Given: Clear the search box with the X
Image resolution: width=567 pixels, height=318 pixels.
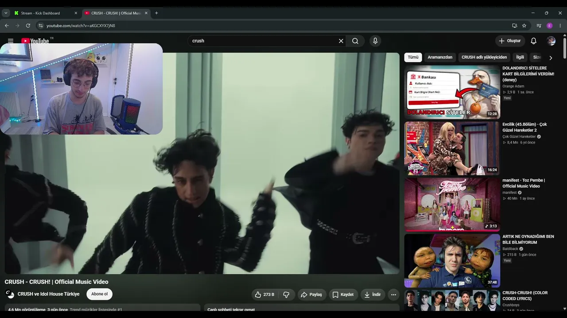Looking at the screenshot, I should (341, 41).
